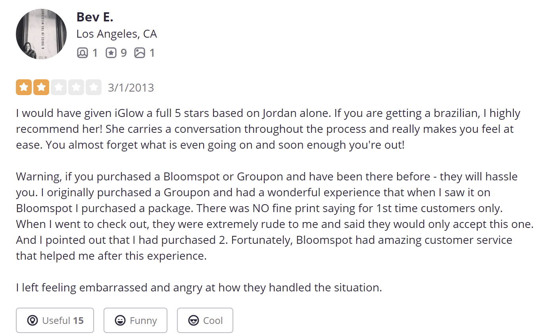540x335 pixels.
Task: Select the second filled rating star
Action: tap(41, 87)
